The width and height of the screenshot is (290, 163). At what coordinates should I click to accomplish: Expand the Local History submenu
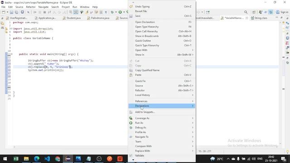tap(162, 95)
